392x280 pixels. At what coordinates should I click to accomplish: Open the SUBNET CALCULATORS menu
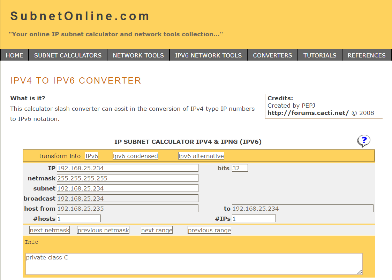click(x=68, y=55)
